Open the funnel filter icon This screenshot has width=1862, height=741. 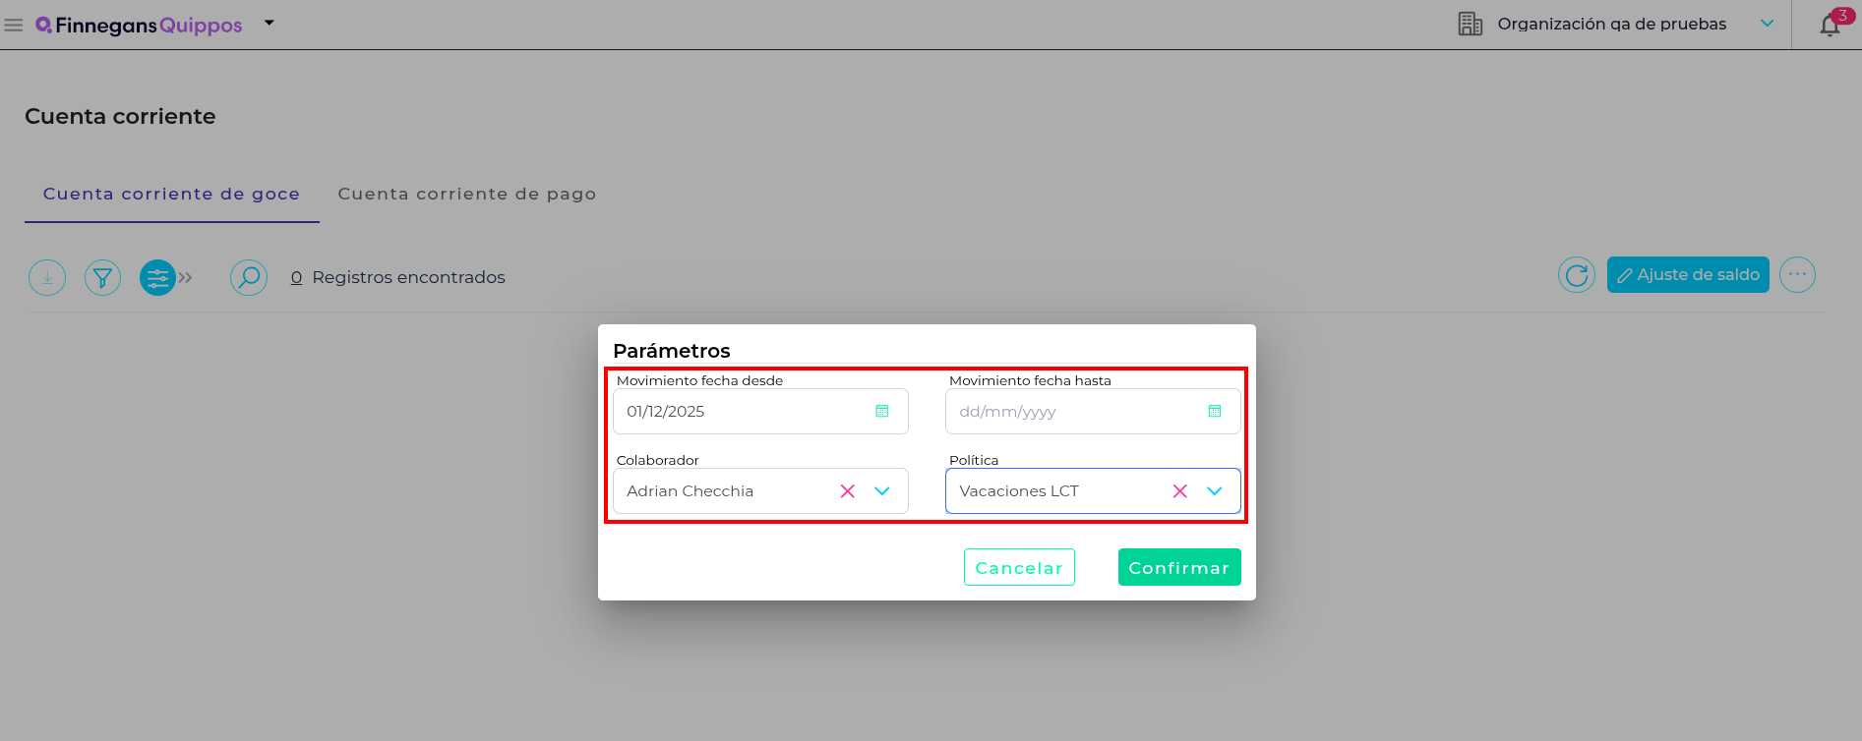tap(102, 277)
